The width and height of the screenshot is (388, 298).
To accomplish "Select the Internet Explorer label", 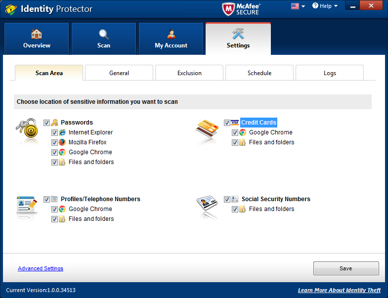I will 90,132.
